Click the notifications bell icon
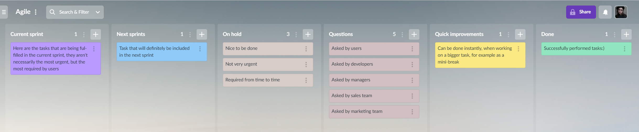 pos(605,12)
